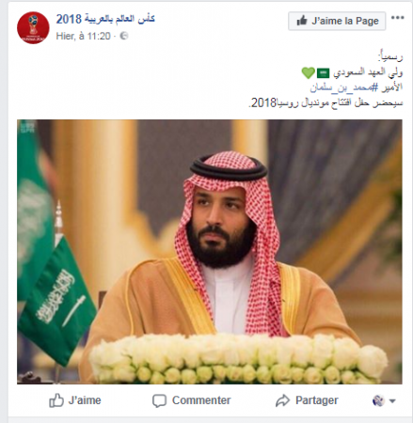Click the Saudi flag emoji in the post
Viewport: 413px width, 423px height.
coord(323,73)
